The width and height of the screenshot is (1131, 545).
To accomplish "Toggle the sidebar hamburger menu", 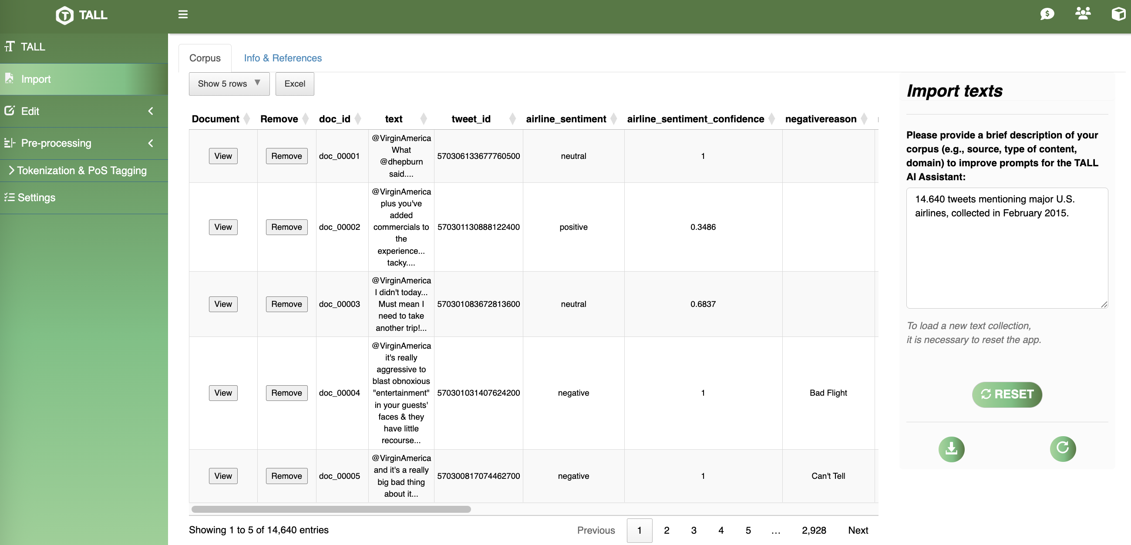I will click(x=183, y=14).
